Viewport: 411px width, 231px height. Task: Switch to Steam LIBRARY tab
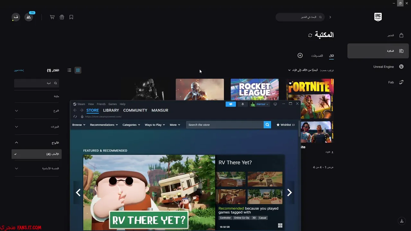click(x=111, y=110)
